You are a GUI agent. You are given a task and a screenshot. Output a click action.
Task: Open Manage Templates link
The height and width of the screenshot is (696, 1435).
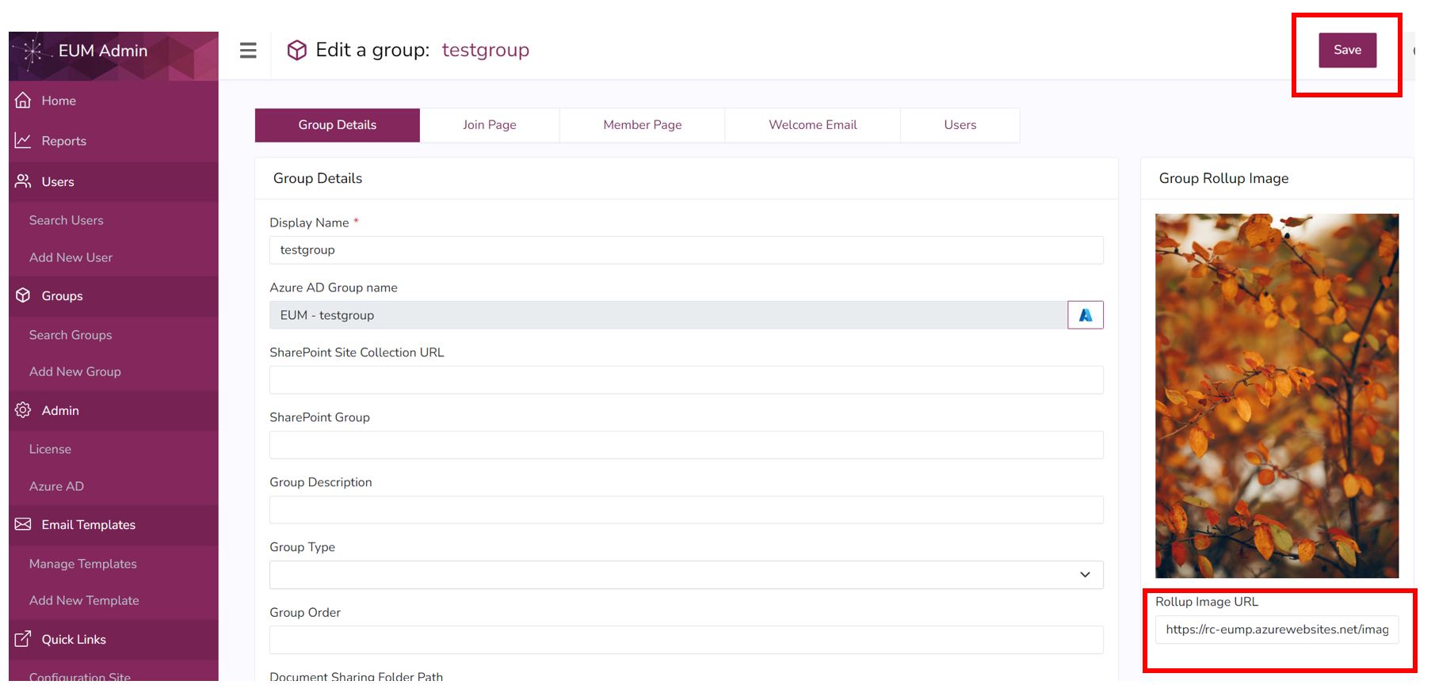tap(82, 564)
